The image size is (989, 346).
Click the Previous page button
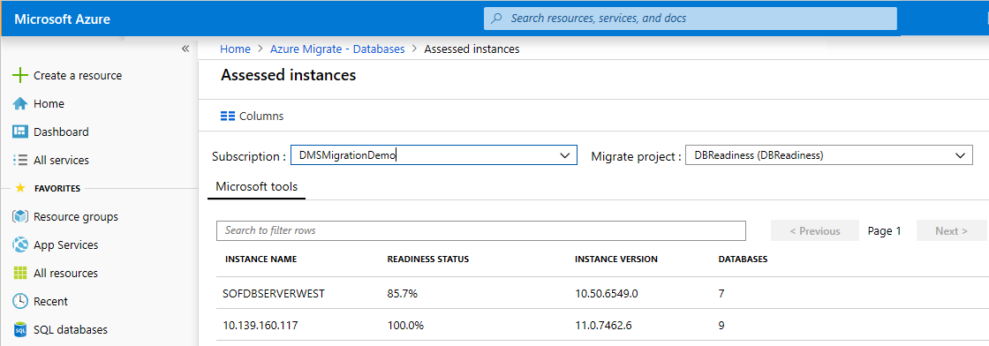(815, 230)
